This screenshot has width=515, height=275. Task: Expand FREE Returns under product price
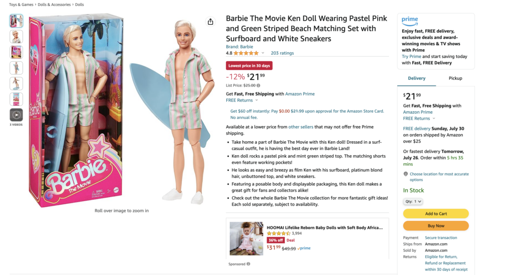click(242, 100)
